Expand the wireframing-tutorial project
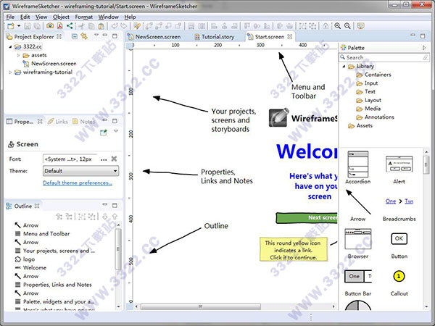The width and height of the screenshot is (435, 326). point(10,72)
